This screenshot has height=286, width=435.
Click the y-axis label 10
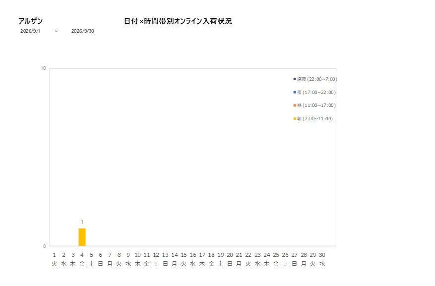(43, 68)
